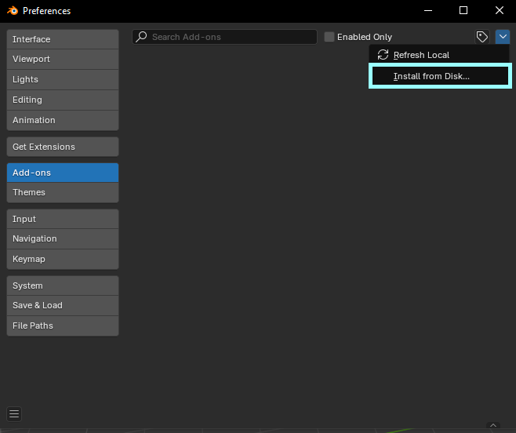Show the File Paths settings
Screen dimensions: 516x433
pyautogui.click(x=63, y=326)
